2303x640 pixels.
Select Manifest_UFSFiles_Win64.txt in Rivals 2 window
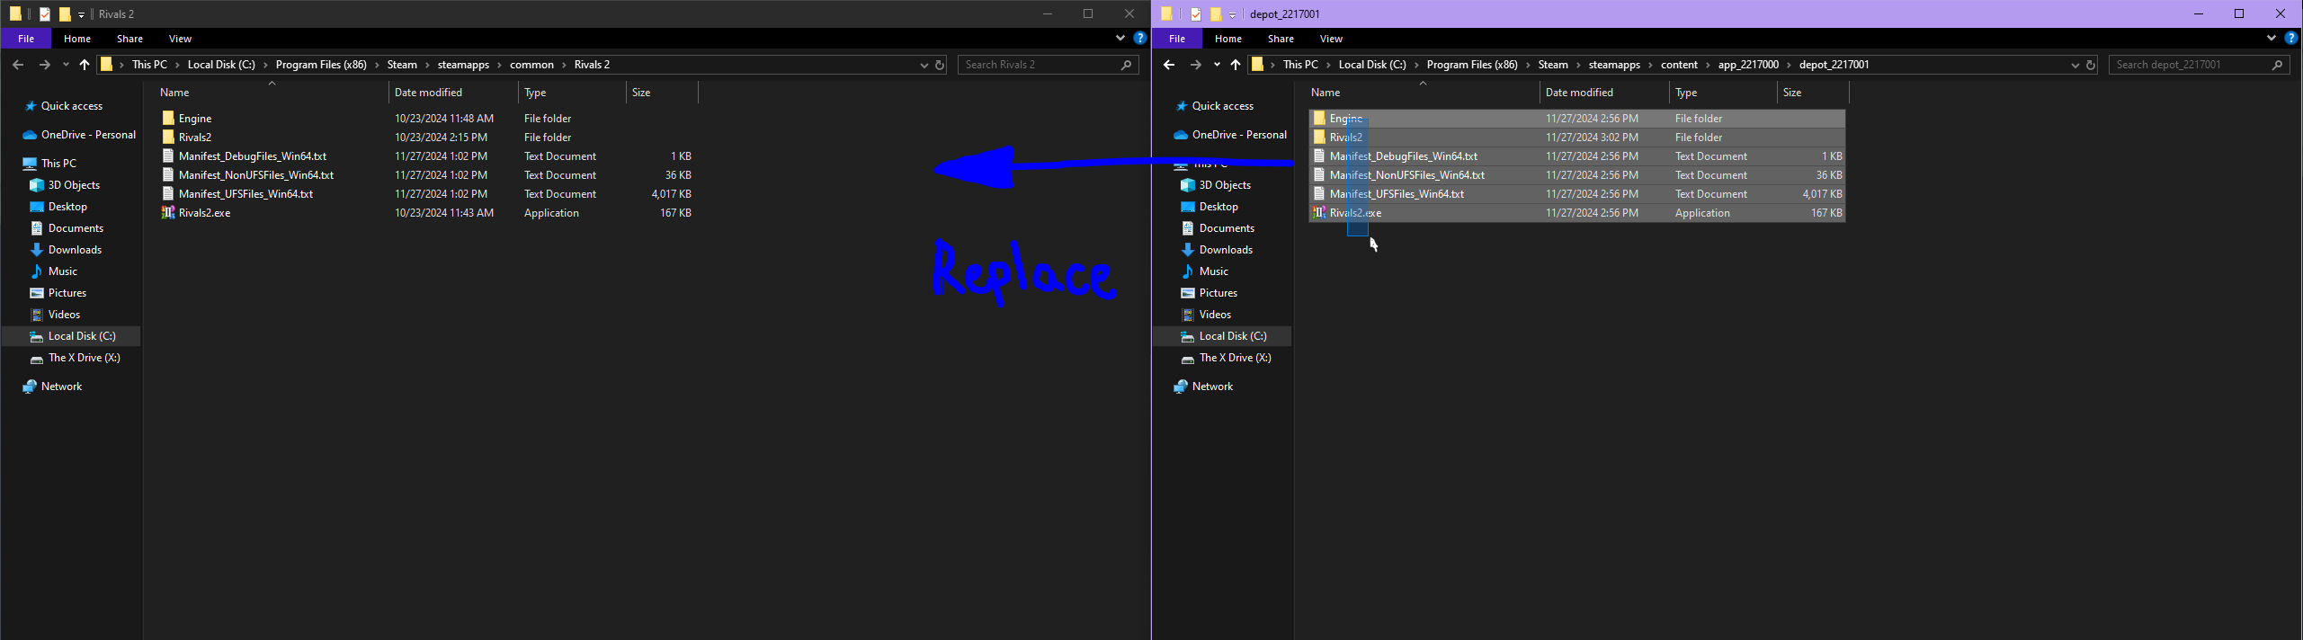pyautogui.click(x=245, y=194)
